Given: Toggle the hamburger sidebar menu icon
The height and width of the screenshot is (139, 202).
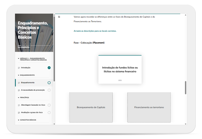Looking at the screenshot, I should pos(59,17).
